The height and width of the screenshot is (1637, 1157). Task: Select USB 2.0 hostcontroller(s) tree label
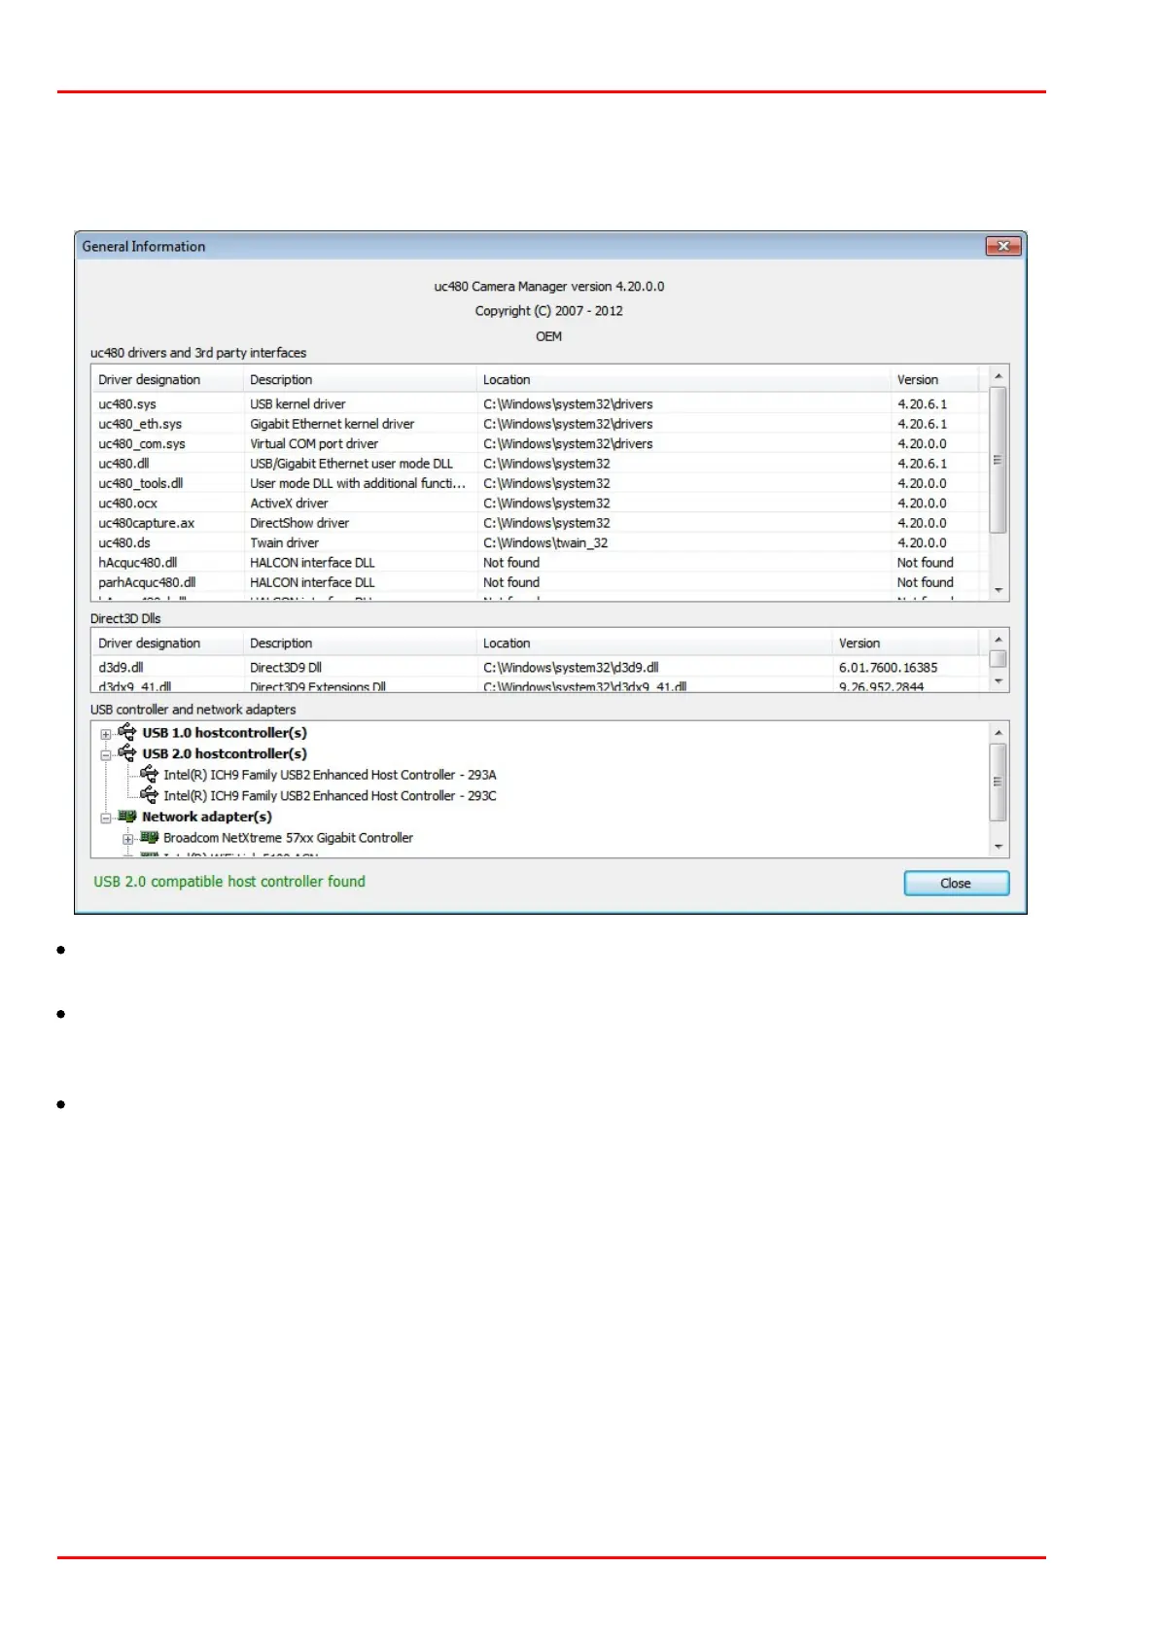[225, 753]
